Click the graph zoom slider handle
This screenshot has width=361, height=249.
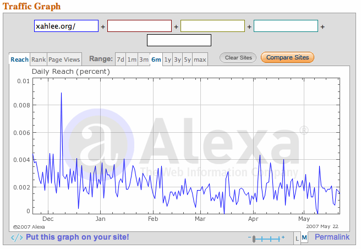(254, 239)
